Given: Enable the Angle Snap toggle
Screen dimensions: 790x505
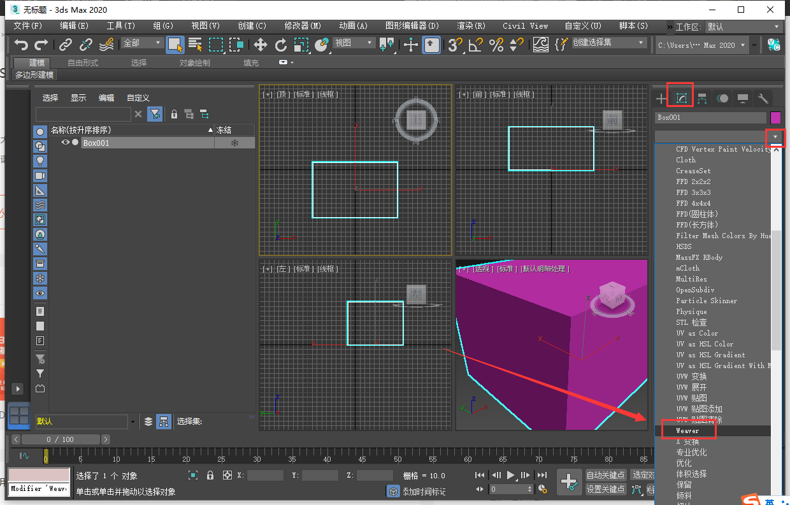Looking at the screenshot, I should coord(475,45).
